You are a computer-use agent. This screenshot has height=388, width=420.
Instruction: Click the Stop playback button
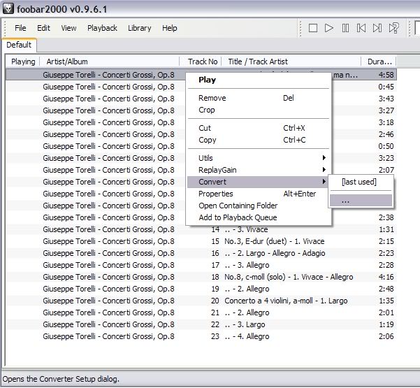coord(313,28)
